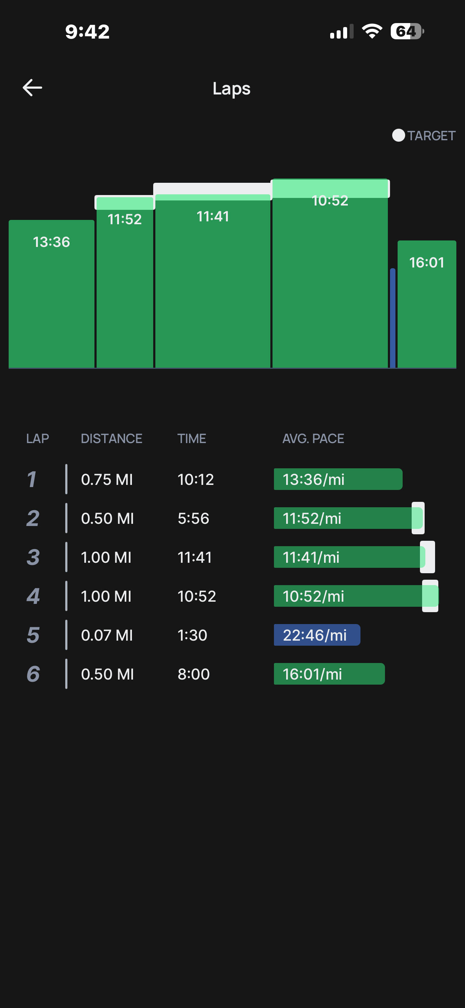Tap the Wi-Fi status icon

(x=371, y=31)
